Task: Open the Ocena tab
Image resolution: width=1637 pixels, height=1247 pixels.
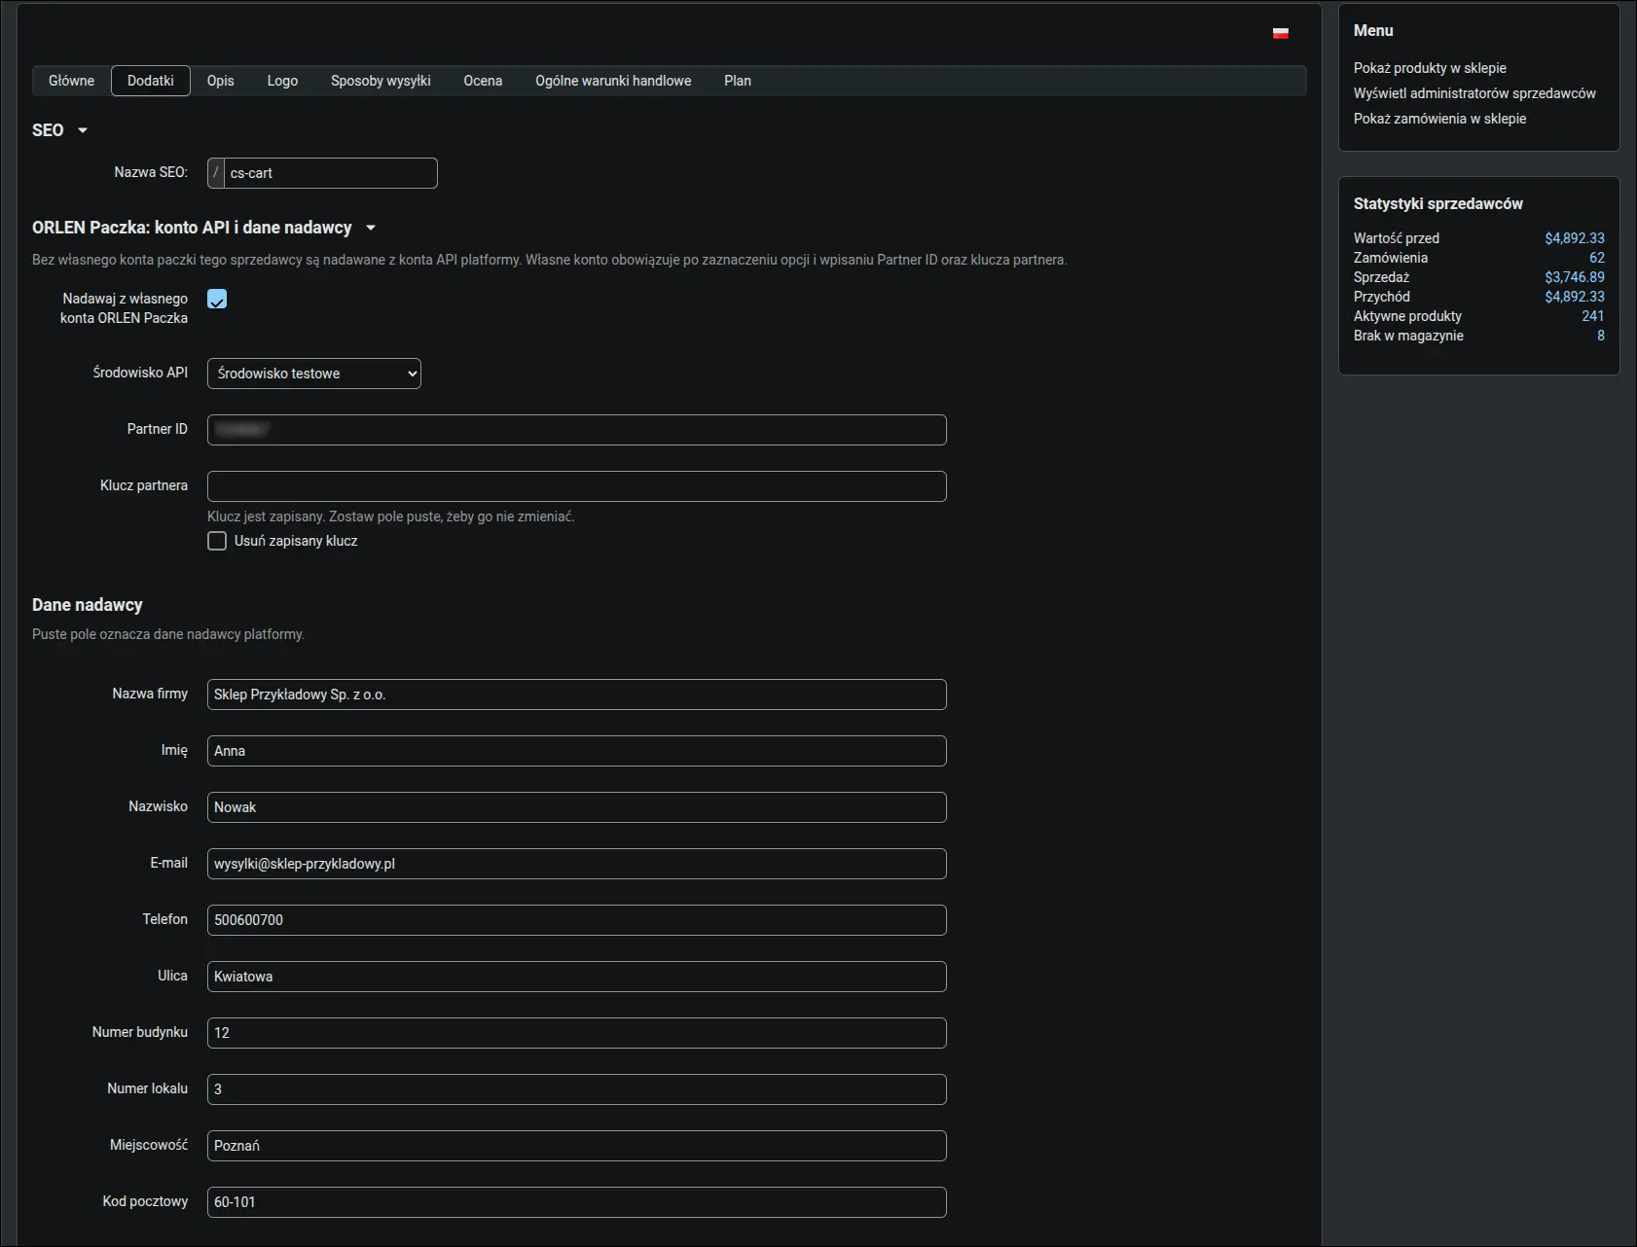Action: point(483,81)
